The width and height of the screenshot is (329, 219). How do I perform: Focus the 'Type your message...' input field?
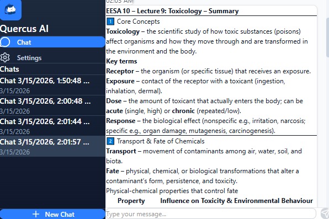[x=211, y=214]
